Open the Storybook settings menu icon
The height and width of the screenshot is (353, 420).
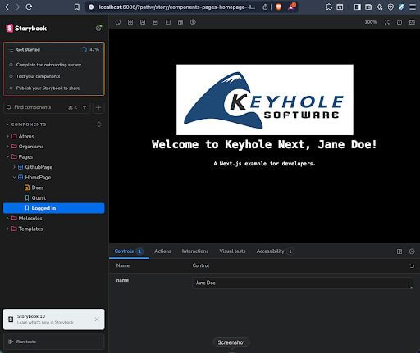point(98,28)
